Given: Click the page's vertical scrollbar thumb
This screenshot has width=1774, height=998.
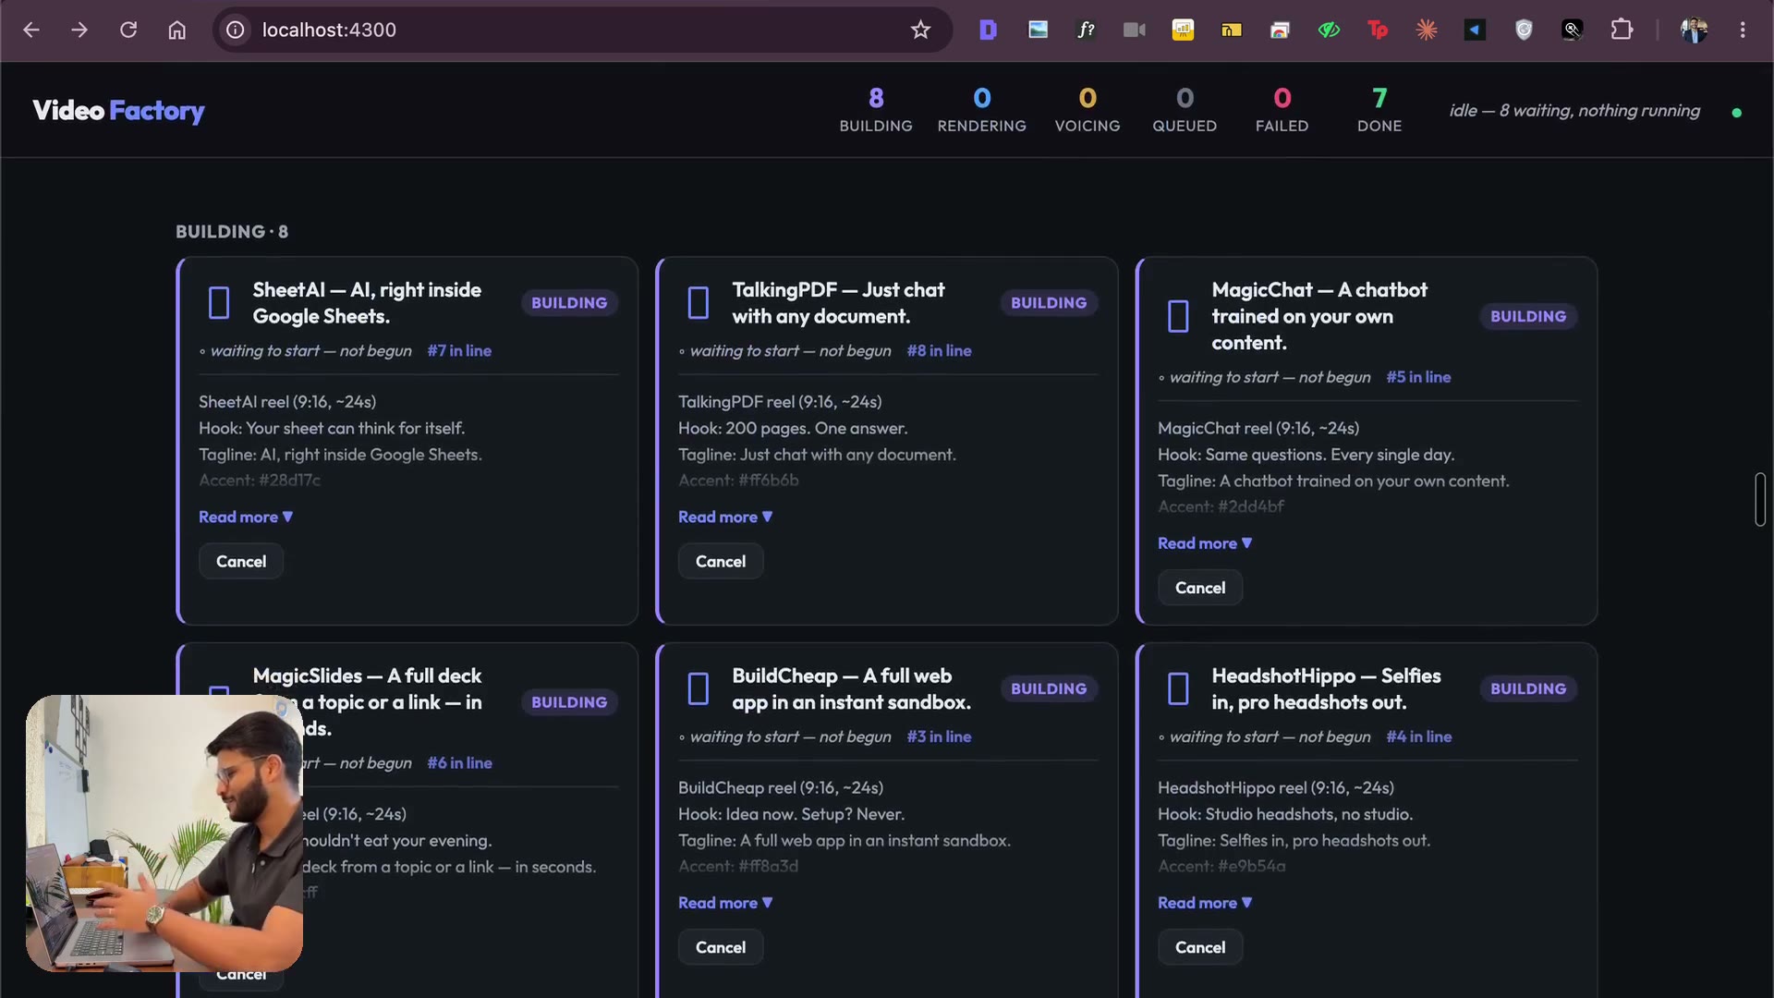Looking at the screenshot, I should point(1760,499).
